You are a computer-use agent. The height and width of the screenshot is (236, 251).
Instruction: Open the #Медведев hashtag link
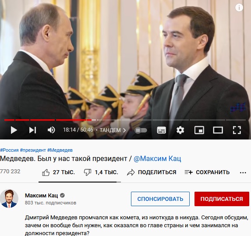pos(60,150)
